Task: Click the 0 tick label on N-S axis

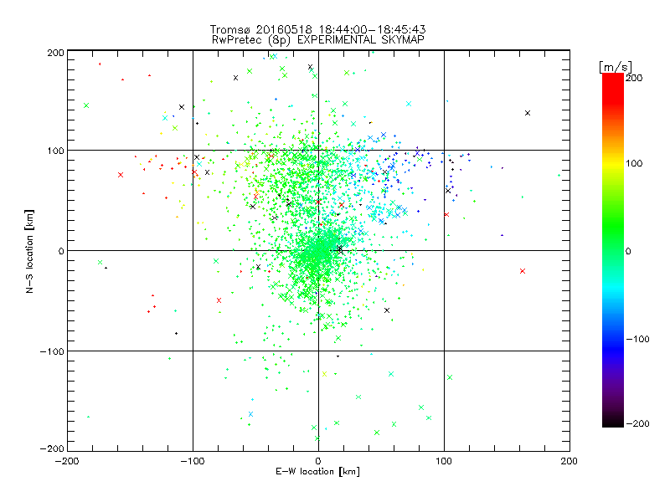Action: (x=61, y=251)
